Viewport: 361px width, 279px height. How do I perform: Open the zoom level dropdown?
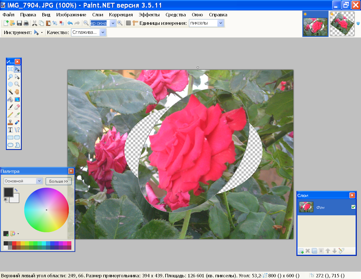(x=113, y=23)
